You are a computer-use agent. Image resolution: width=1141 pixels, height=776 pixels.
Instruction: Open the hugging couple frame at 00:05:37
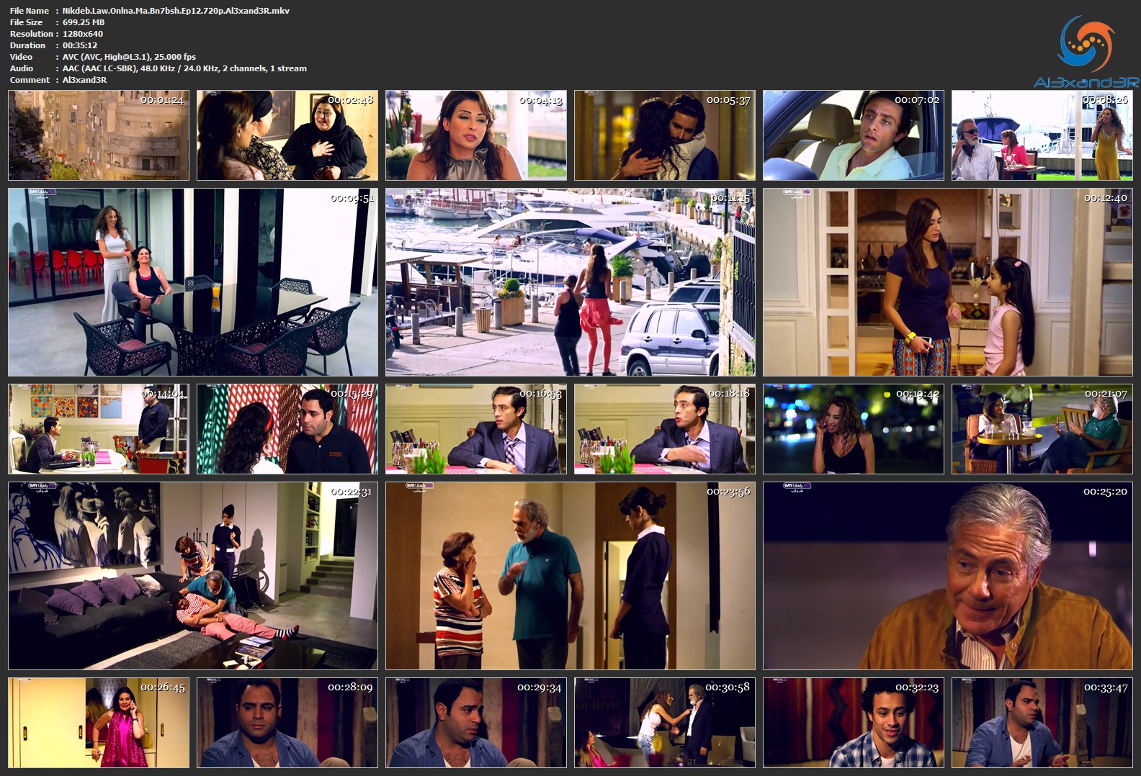(665, 135)
